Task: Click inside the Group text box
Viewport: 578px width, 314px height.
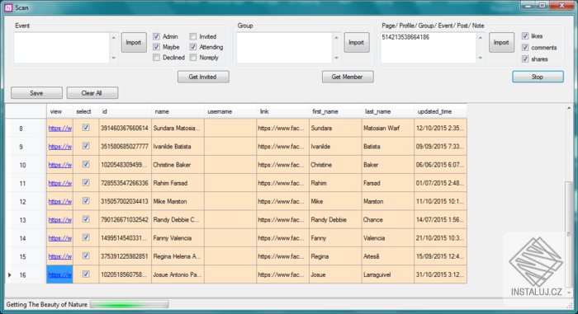Action: click(284, 48)
